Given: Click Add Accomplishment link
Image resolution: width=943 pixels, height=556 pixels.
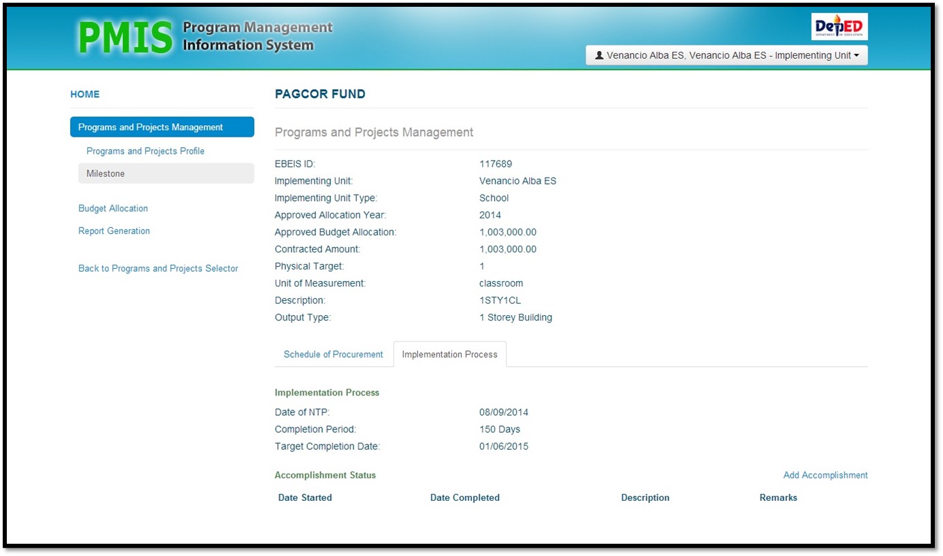Looking at the screenshot, I should click(825, 475).
